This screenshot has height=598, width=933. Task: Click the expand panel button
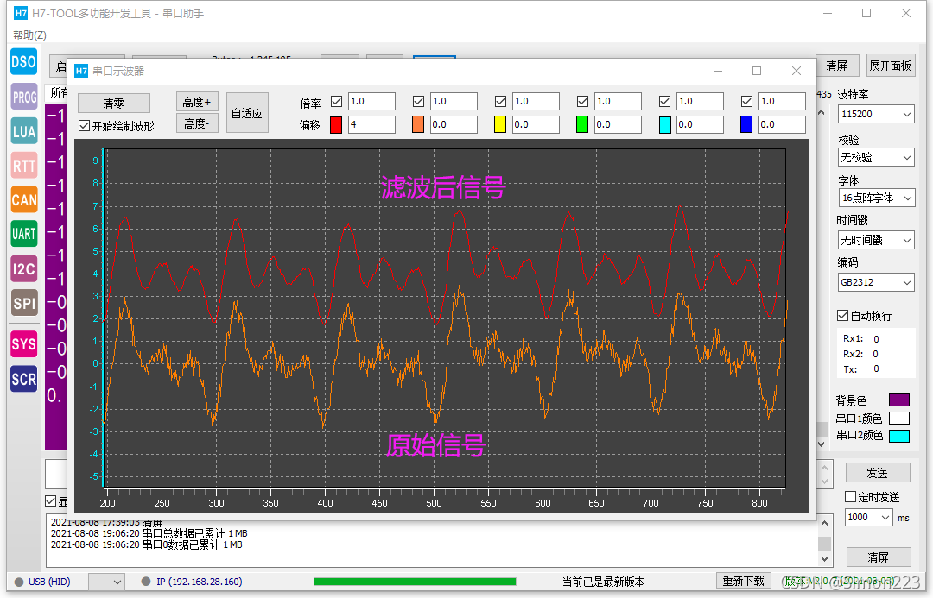click(x=890, y=66)
